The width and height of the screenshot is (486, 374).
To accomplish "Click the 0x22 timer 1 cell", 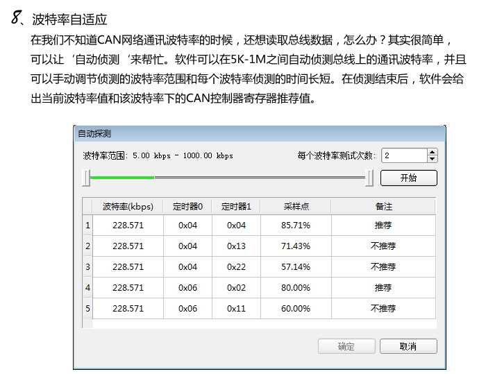I will coord(236,267).
